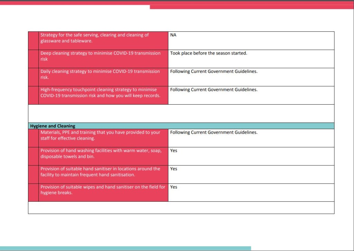Select the Government Guidelines answer beside High-frequency touchpoint

(x=214, y=89)
